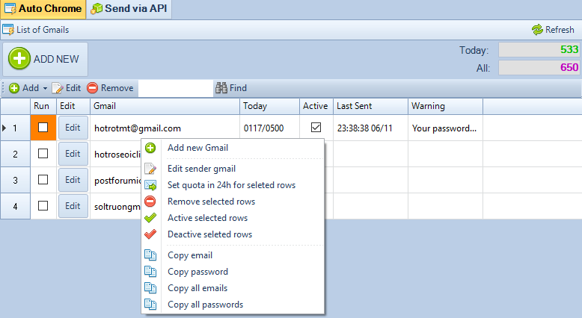
Task: Click the red Remove selected rows icon
Action: tap(150, 202)
